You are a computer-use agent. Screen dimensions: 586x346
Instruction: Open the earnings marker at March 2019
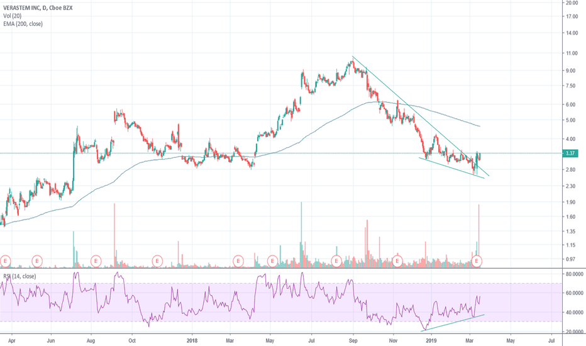(x=477, y=260)
